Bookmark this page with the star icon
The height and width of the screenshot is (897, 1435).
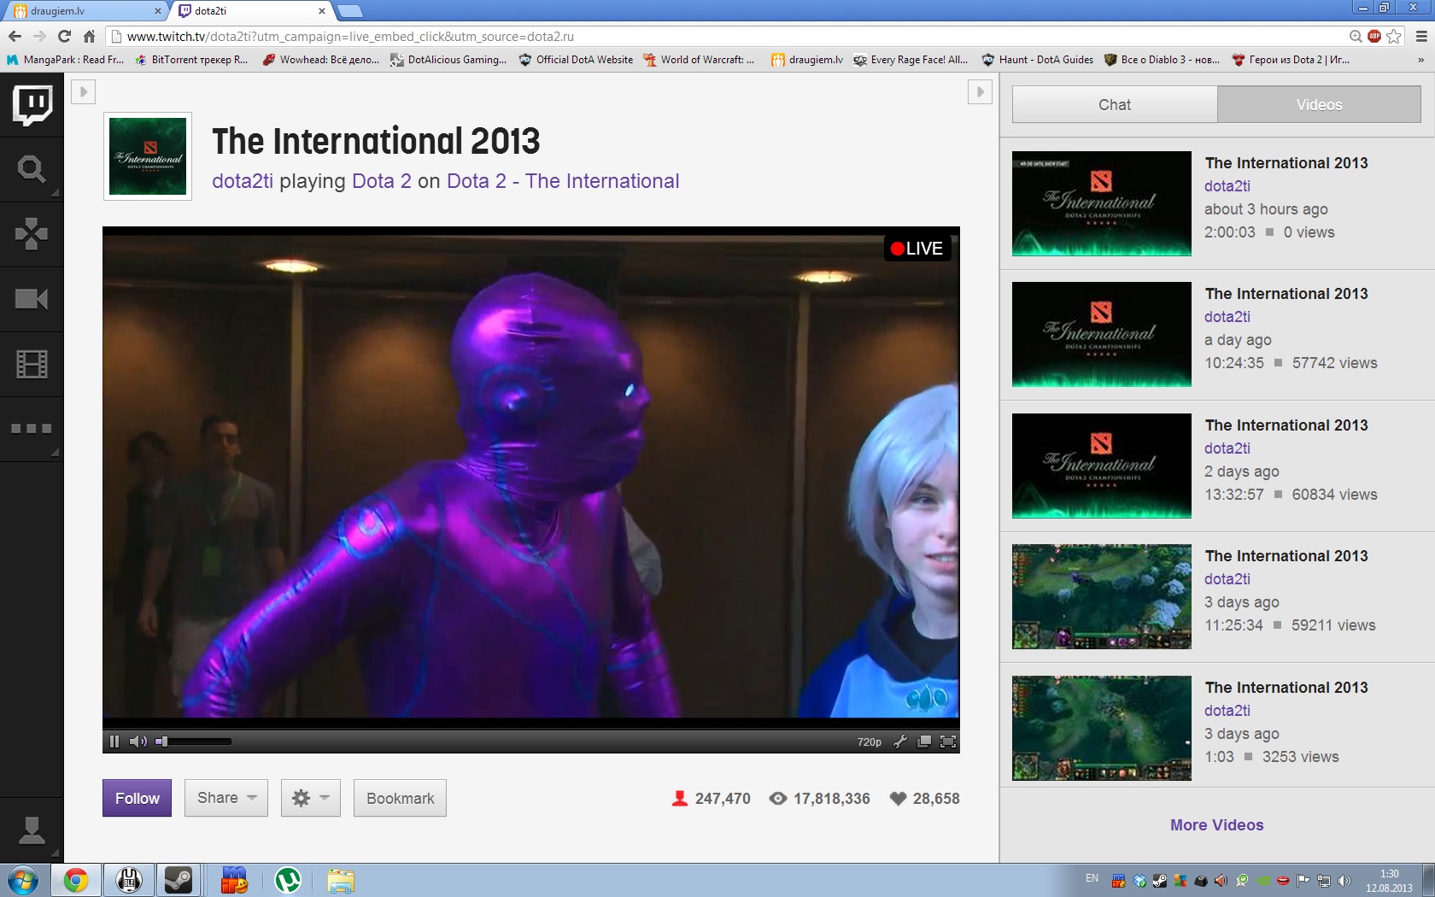tap(1394, 36)
